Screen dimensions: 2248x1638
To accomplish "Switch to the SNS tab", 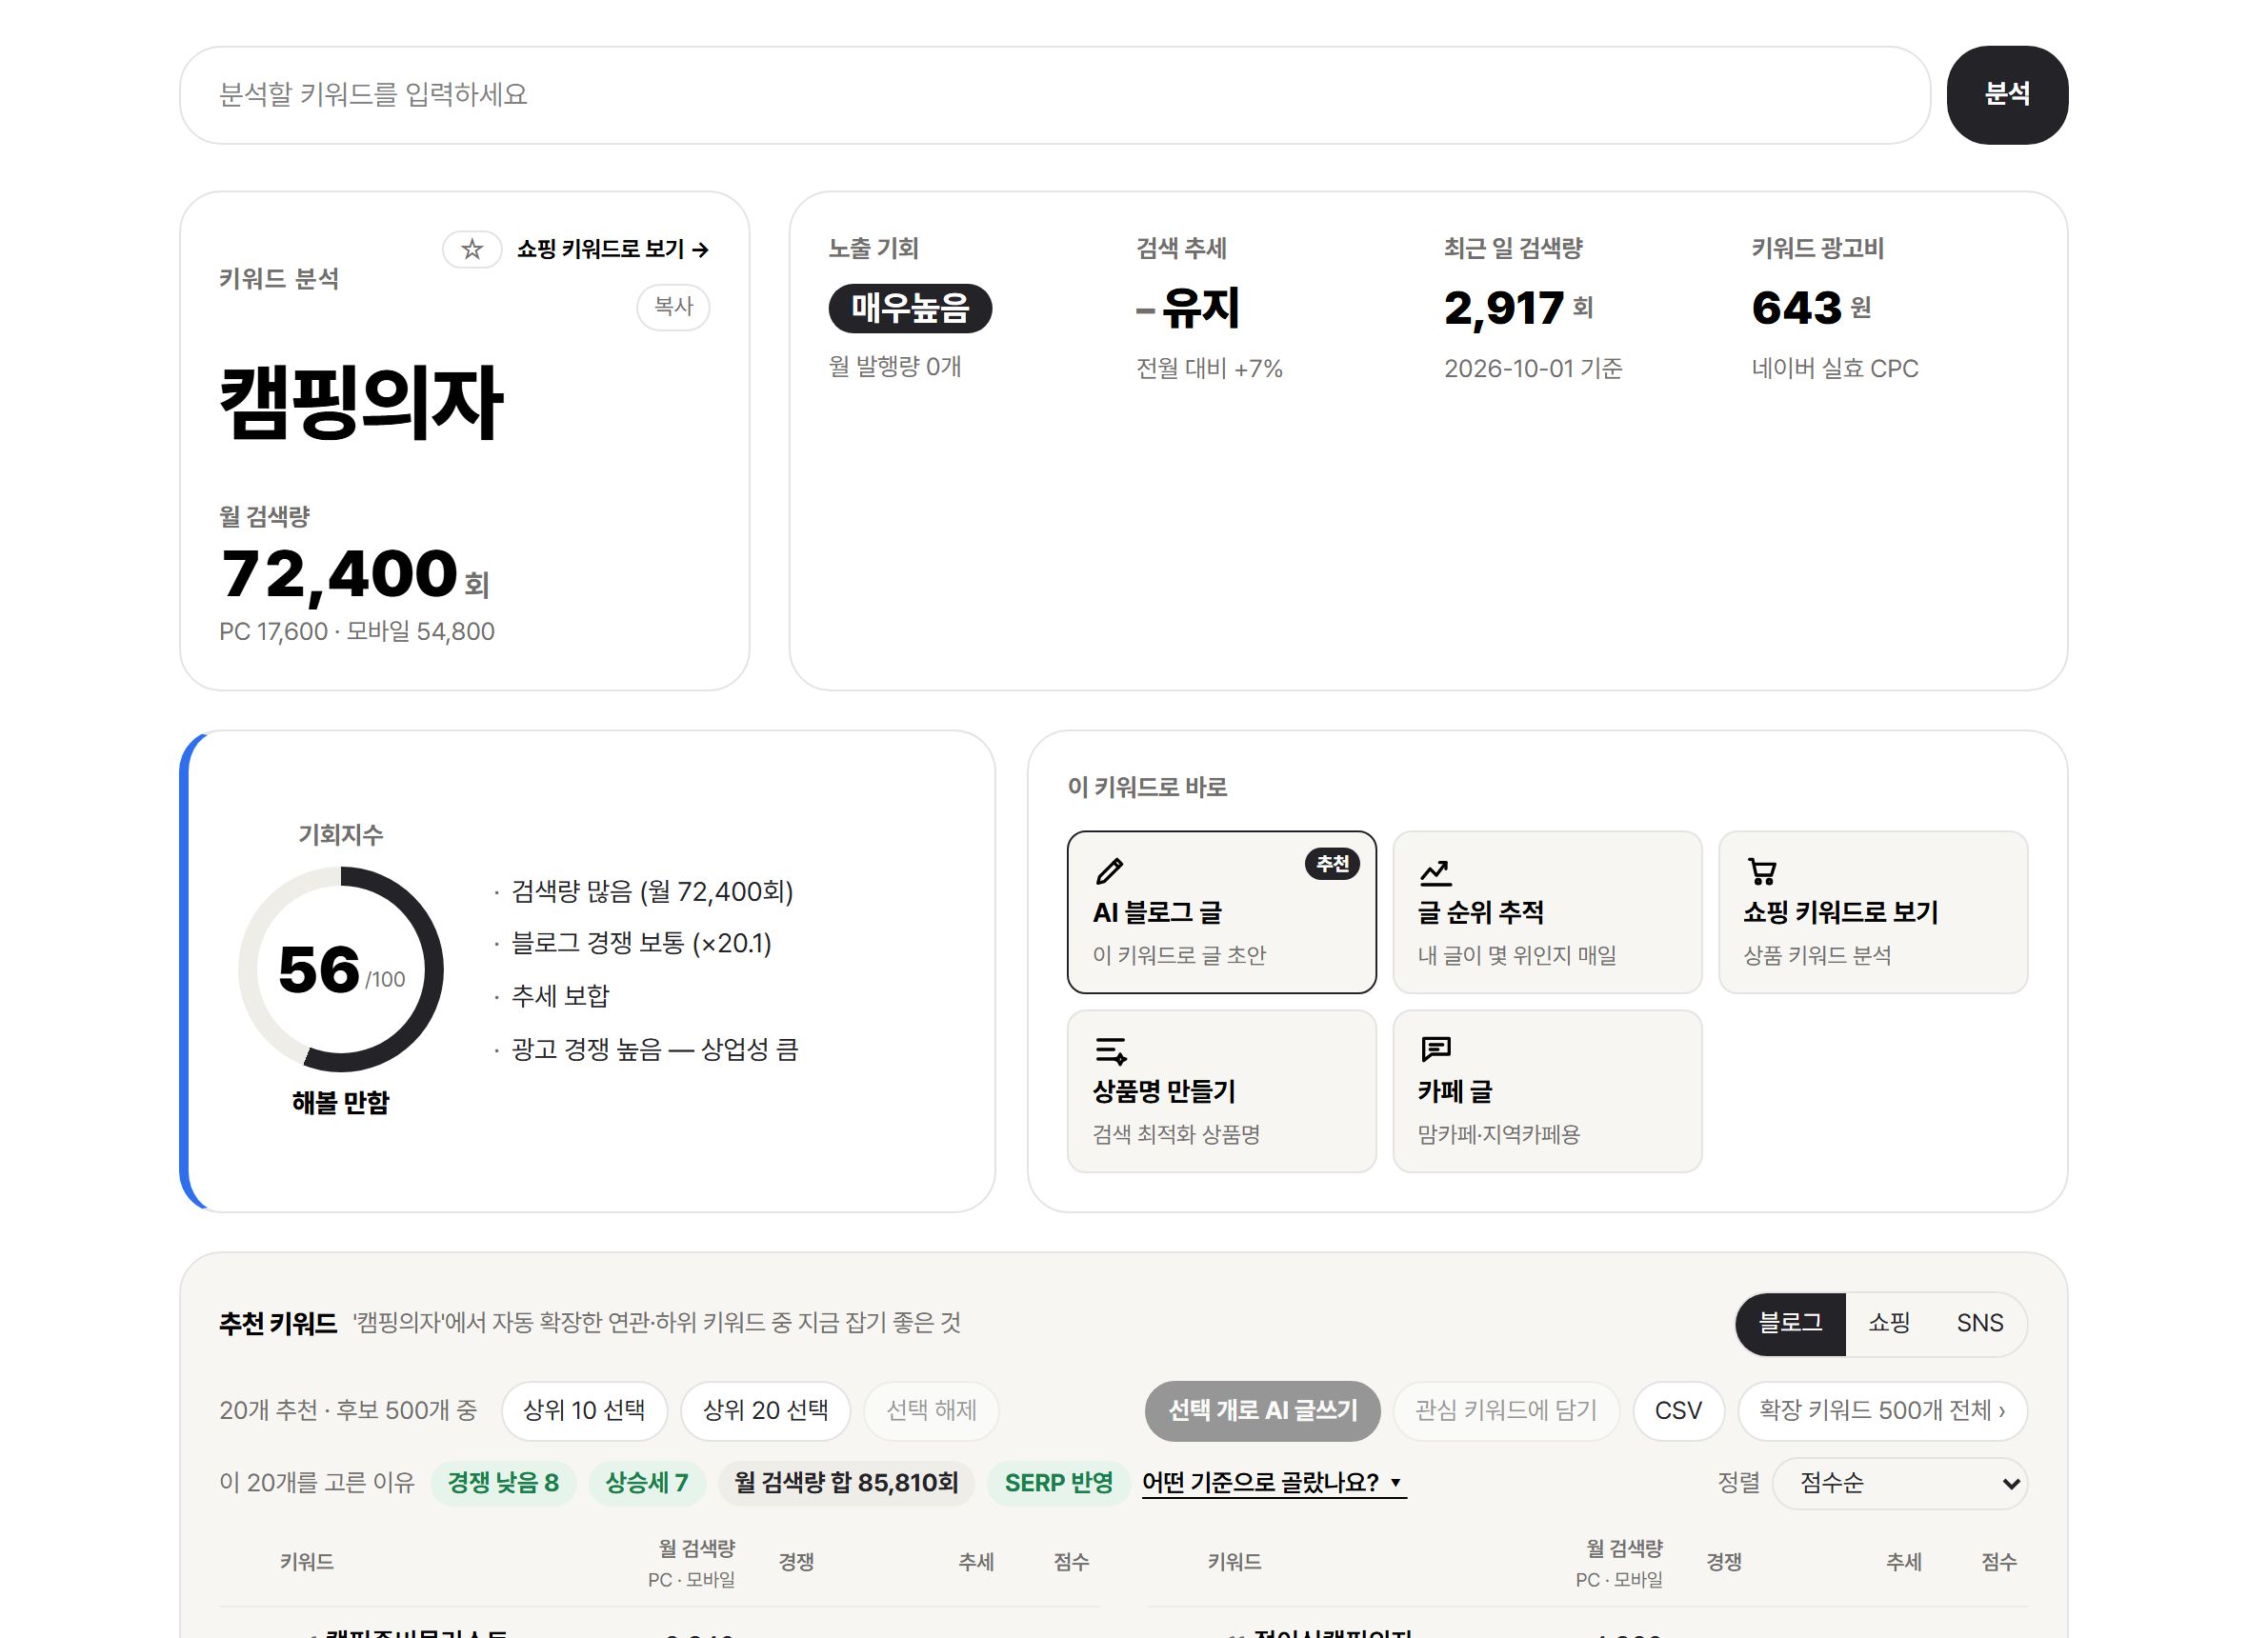I will point(1979,1323).
